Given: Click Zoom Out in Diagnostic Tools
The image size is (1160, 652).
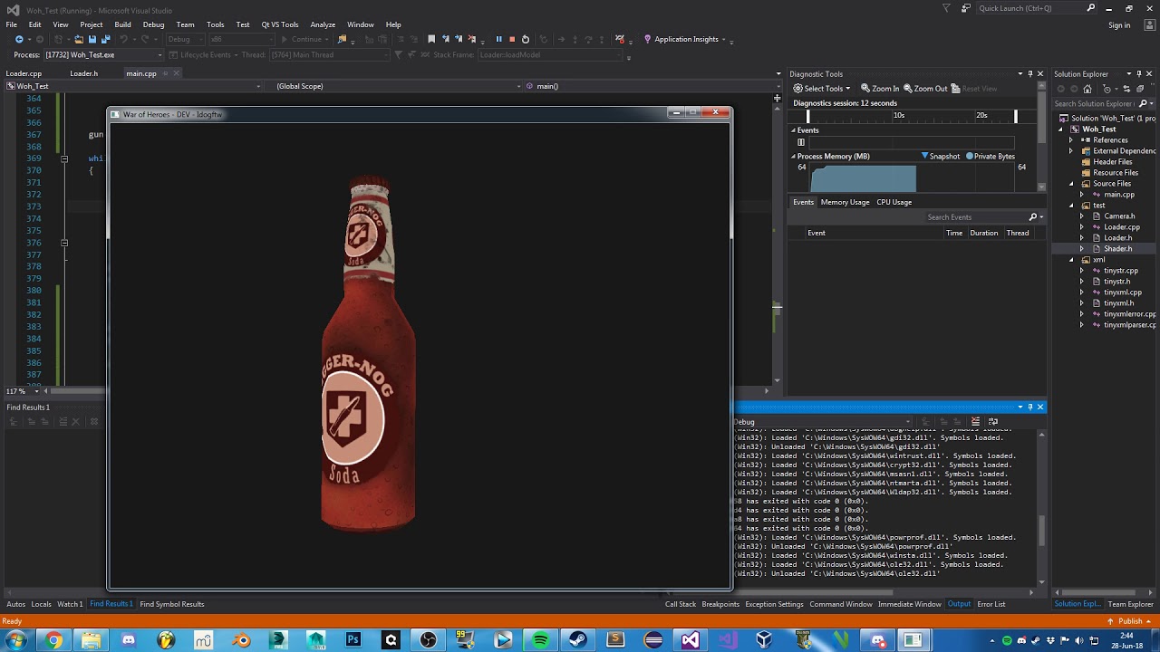Looking at the screenshot, I should [x=924, y=88].
